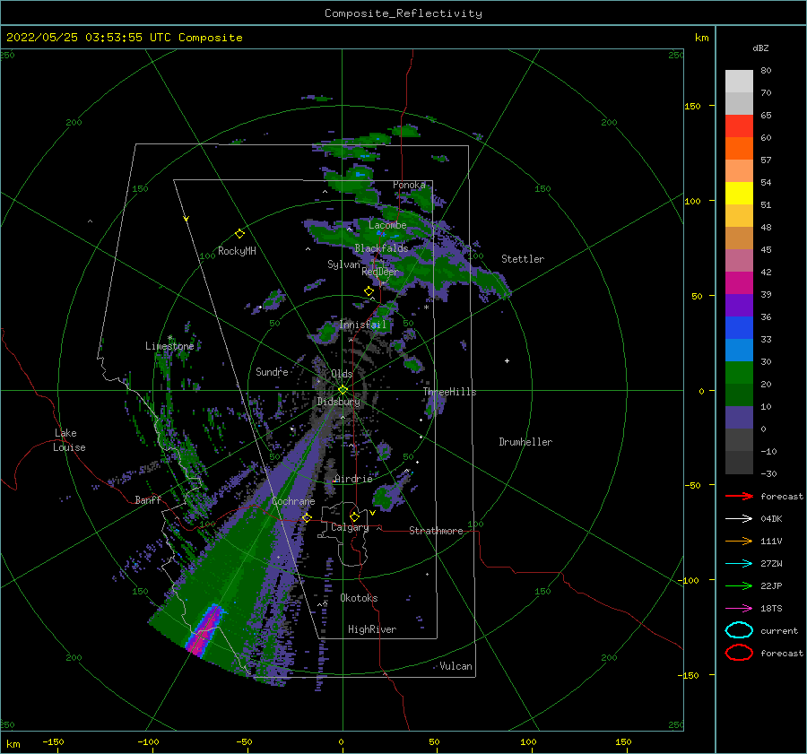This screenshot has width=807, height=754.
Task: Click yellow diamond marker above Calgary label
Action: [x=354, y=516]
